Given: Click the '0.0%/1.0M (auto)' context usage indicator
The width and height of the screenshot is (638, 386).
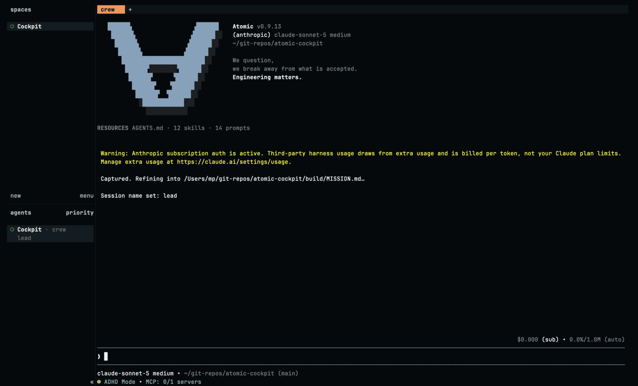Looking at the screenshot, I should 597,340.
